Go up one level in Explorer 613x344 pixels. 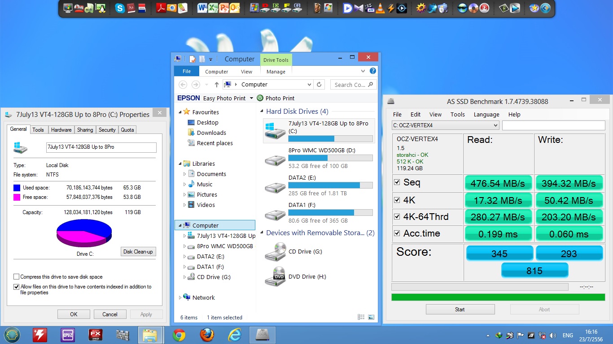point(217,84)
